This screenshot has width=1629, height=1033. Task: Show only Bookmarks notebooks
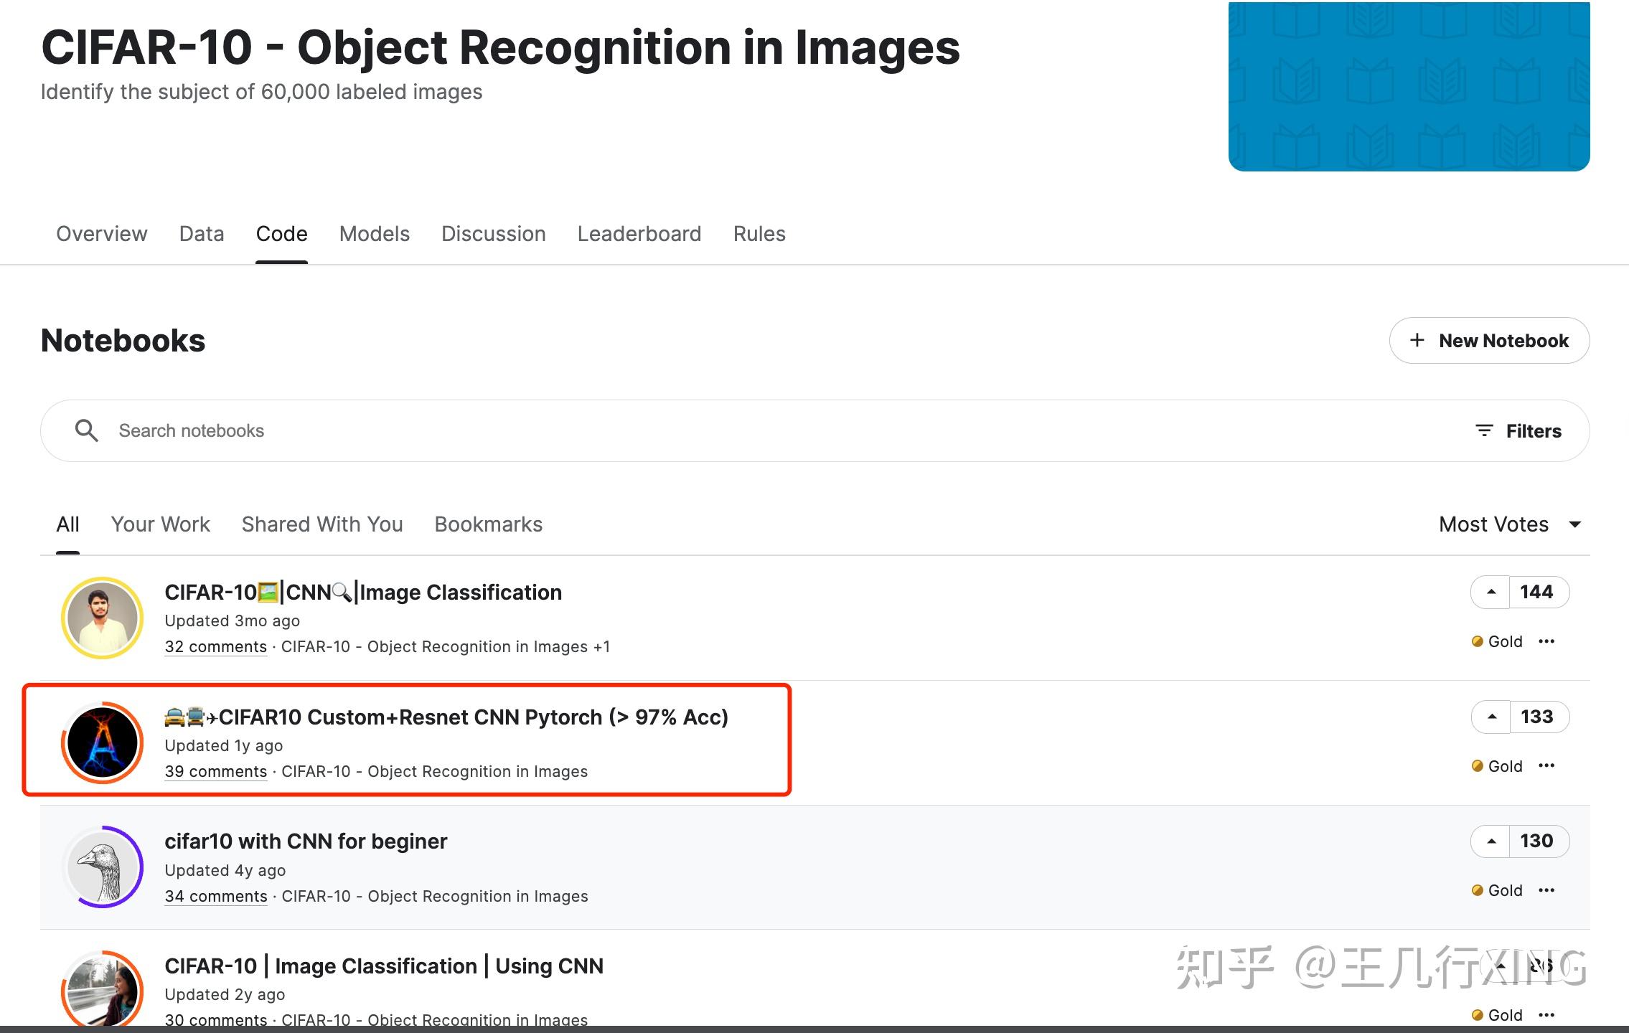pyautogui.click(x=487, y=524)
